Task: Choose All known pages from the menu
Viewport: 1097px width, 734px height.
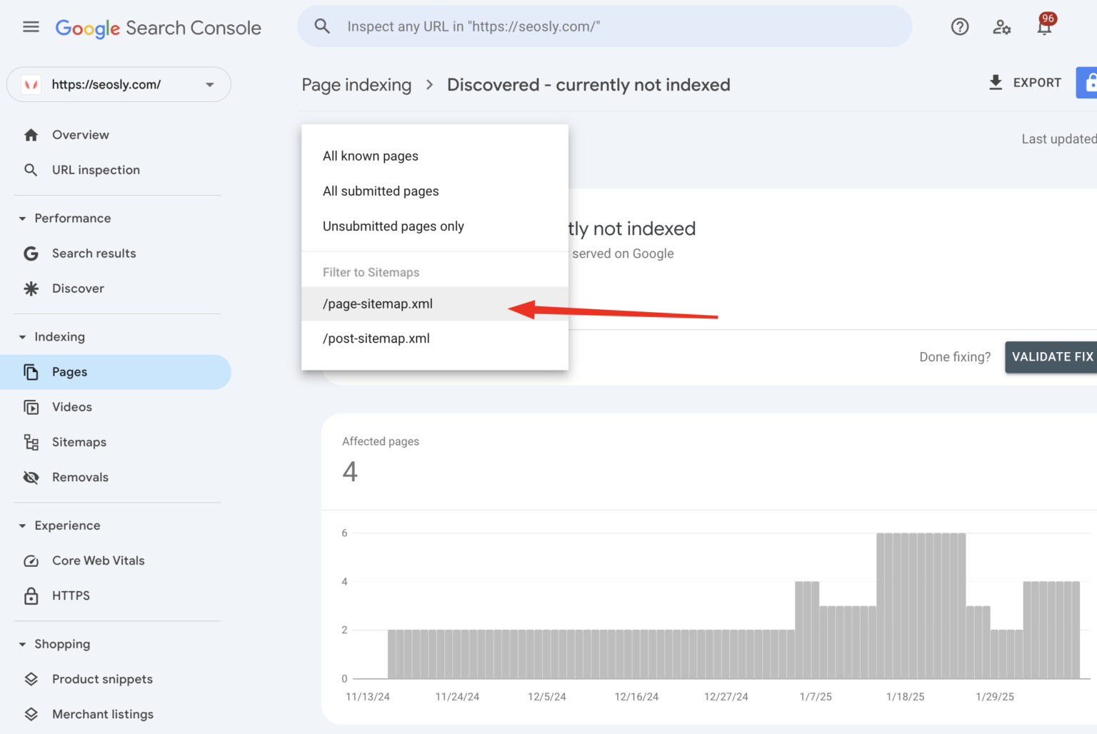Action: click(371, 156)
